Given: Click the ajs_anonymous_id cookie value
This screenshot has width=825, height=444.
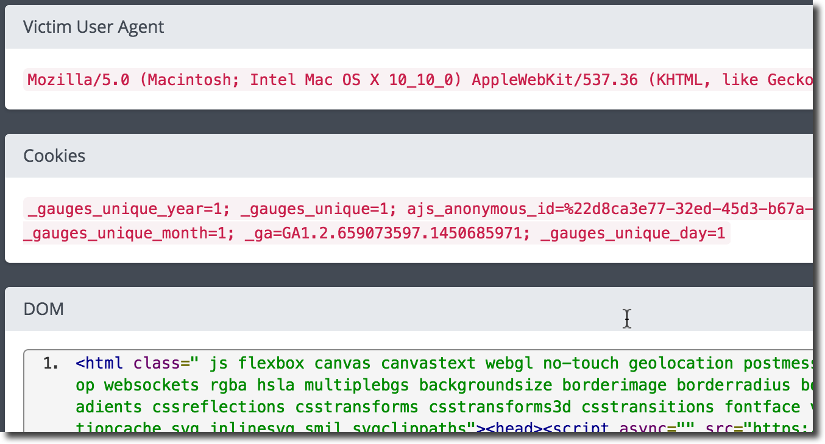Looking at the screenshot, I should (x=609, y=210).
